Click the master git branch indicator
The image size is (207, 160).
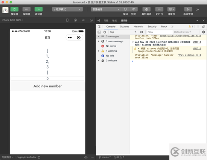[x=105, y=157]
